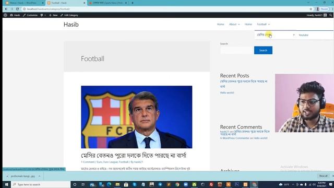Viewport: 334px width, 188px height.
Task: Open Skype from the taskbar
Action: point(135,184)
